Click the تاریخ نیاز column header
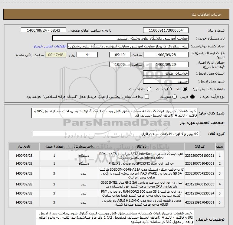This screenshot has height=225, width=233. click(x=24, y=147)
